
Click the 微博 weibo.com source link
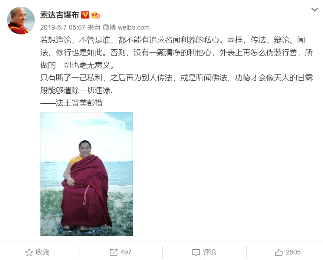[126, 27]
